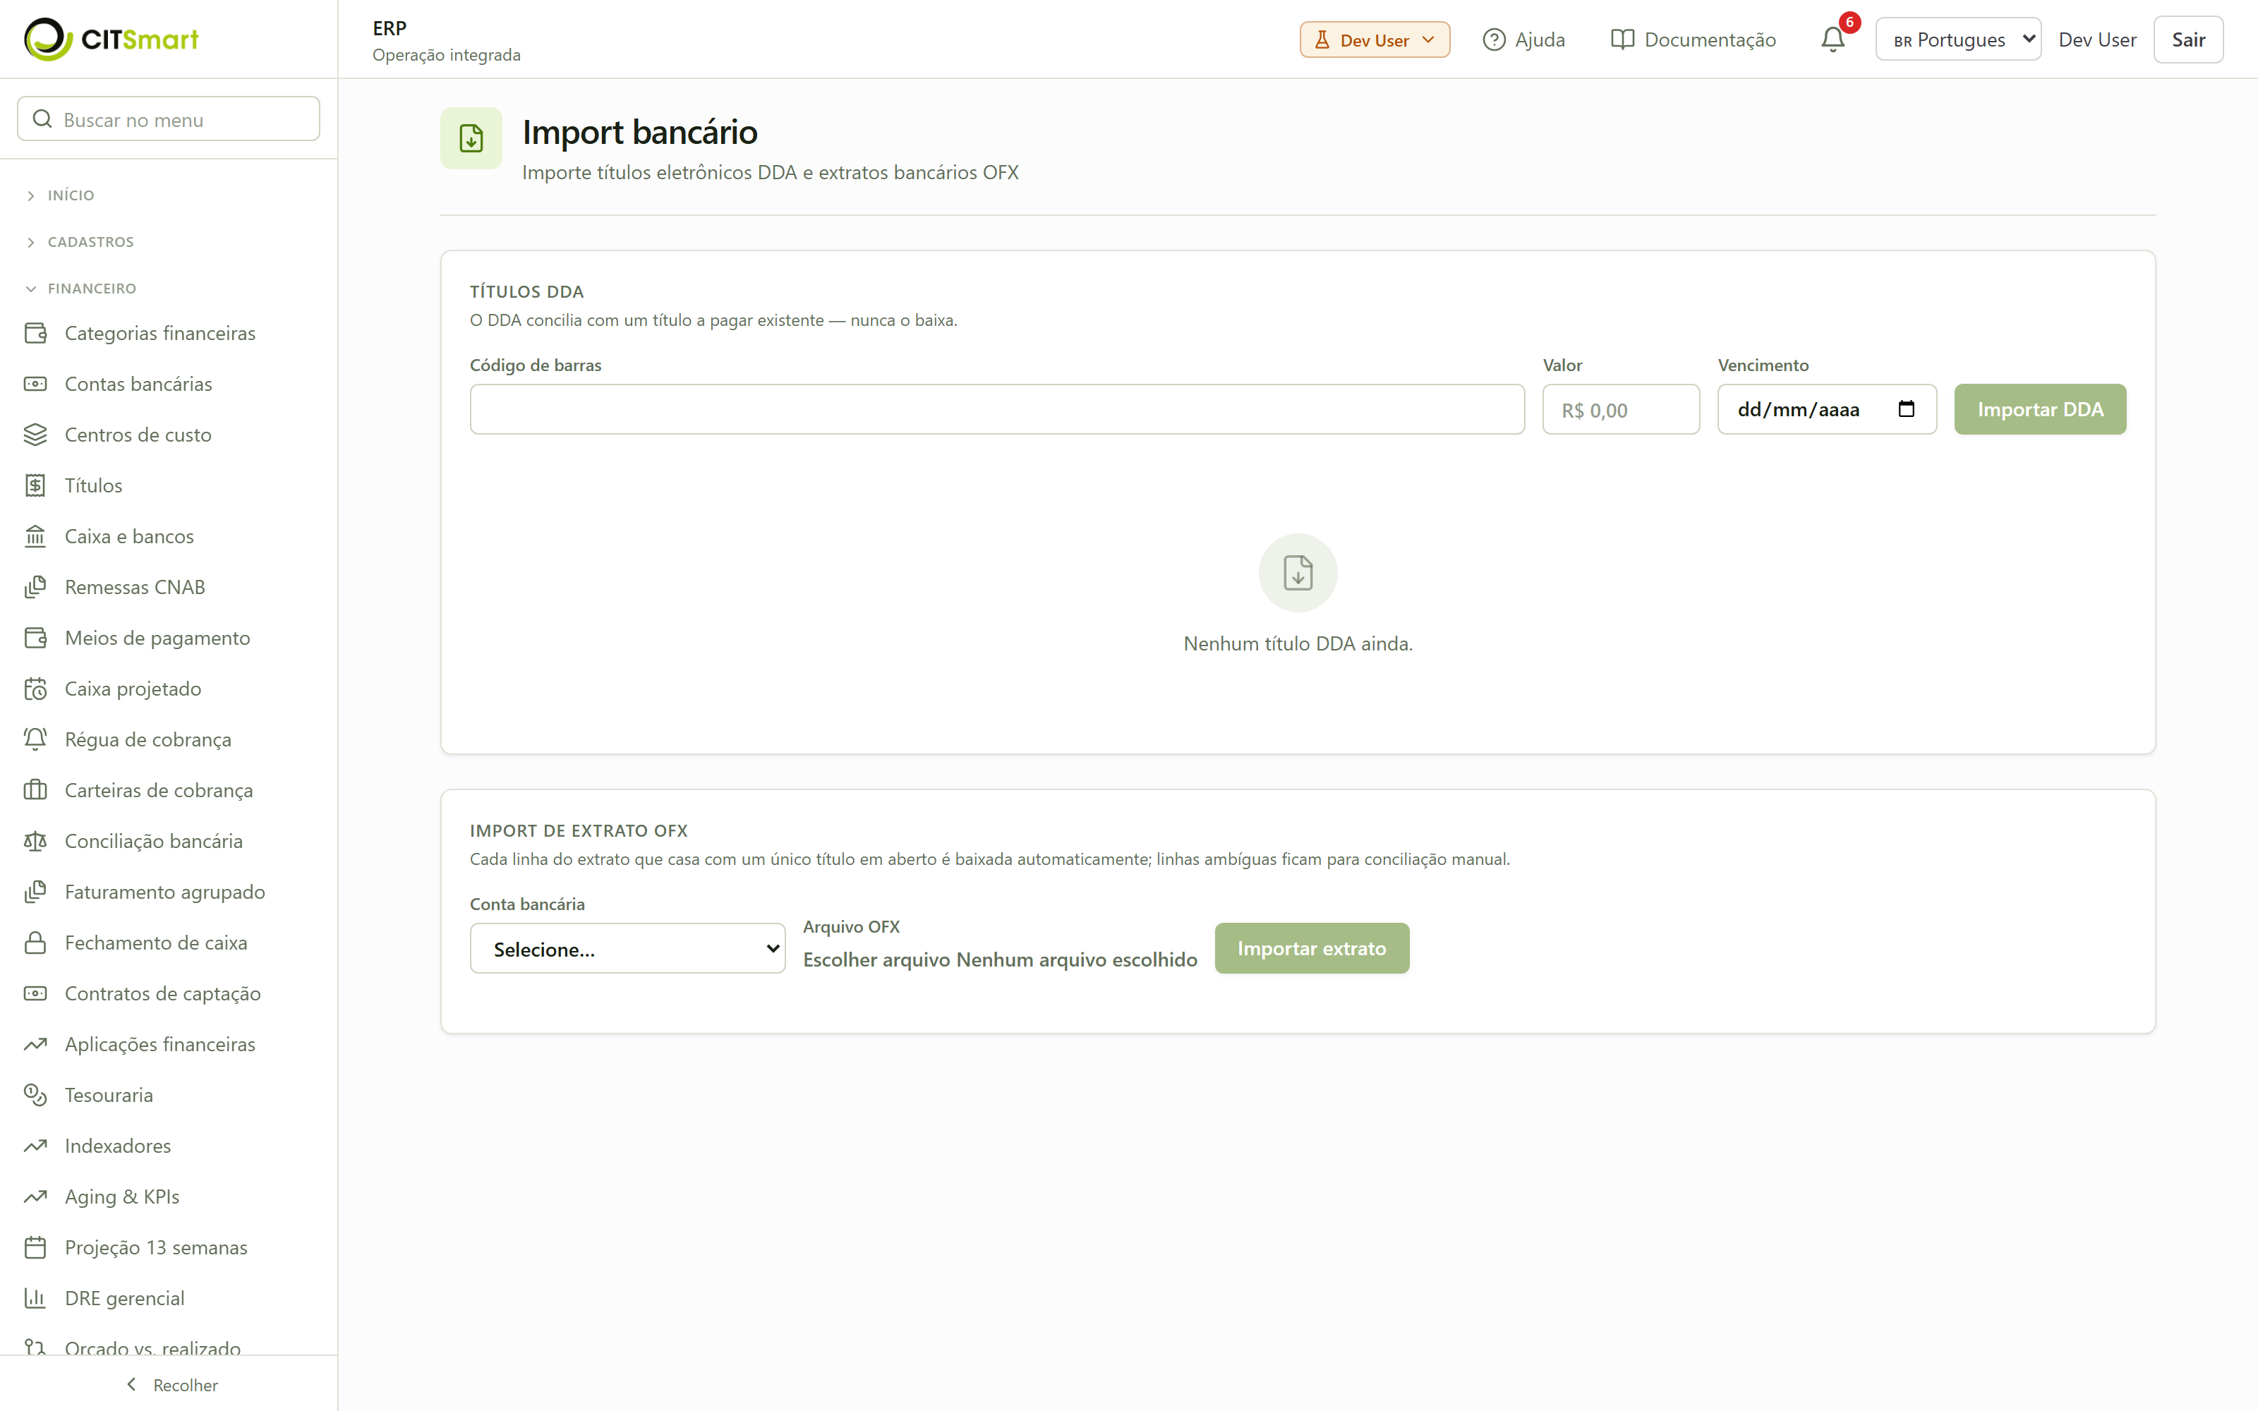Click the Fechamento de caixa lock icon
Viewport: 2258px width, 1411px height.
(x=35, y=943)
